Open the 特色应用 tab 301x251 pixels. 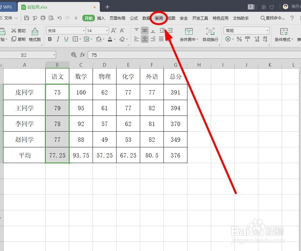tap(220, 18)
